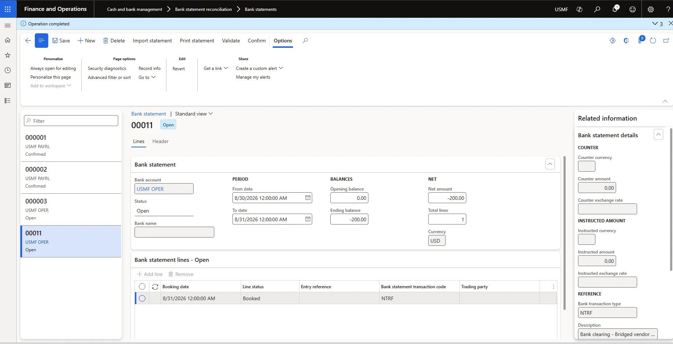Search the action pane magnifier
The width and height of the screenshot is (673, 344).
[x=305, y=41]
